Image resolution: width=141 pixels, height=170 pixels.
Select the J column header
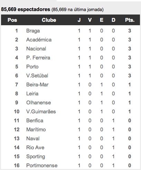point(79,20)
